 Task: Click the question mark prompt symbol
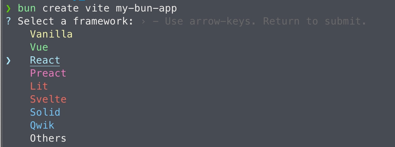[8, 21]
